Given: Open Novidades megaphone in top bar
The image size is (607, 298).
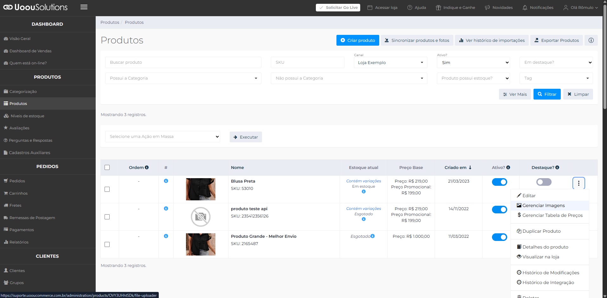Looking at the screenshot, I should pyautogui.click(x=499, y=8).
